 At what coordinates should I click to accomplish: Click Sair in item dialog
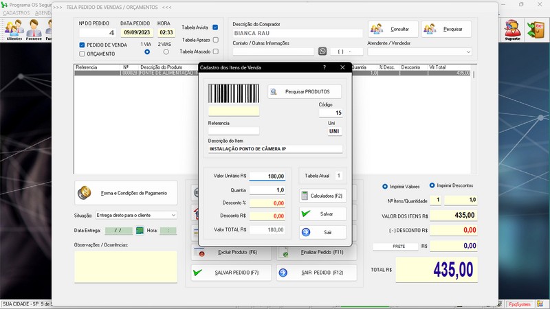[322, 232]
